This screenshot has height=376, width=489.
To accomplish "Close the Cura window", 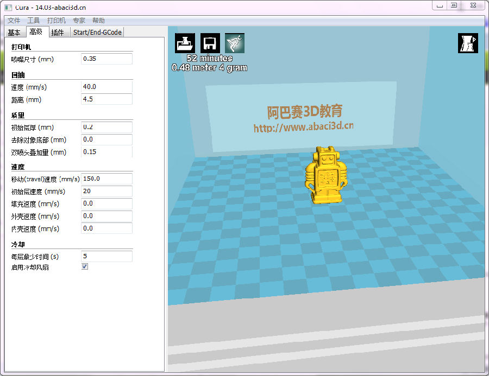I will pos(473,5).
